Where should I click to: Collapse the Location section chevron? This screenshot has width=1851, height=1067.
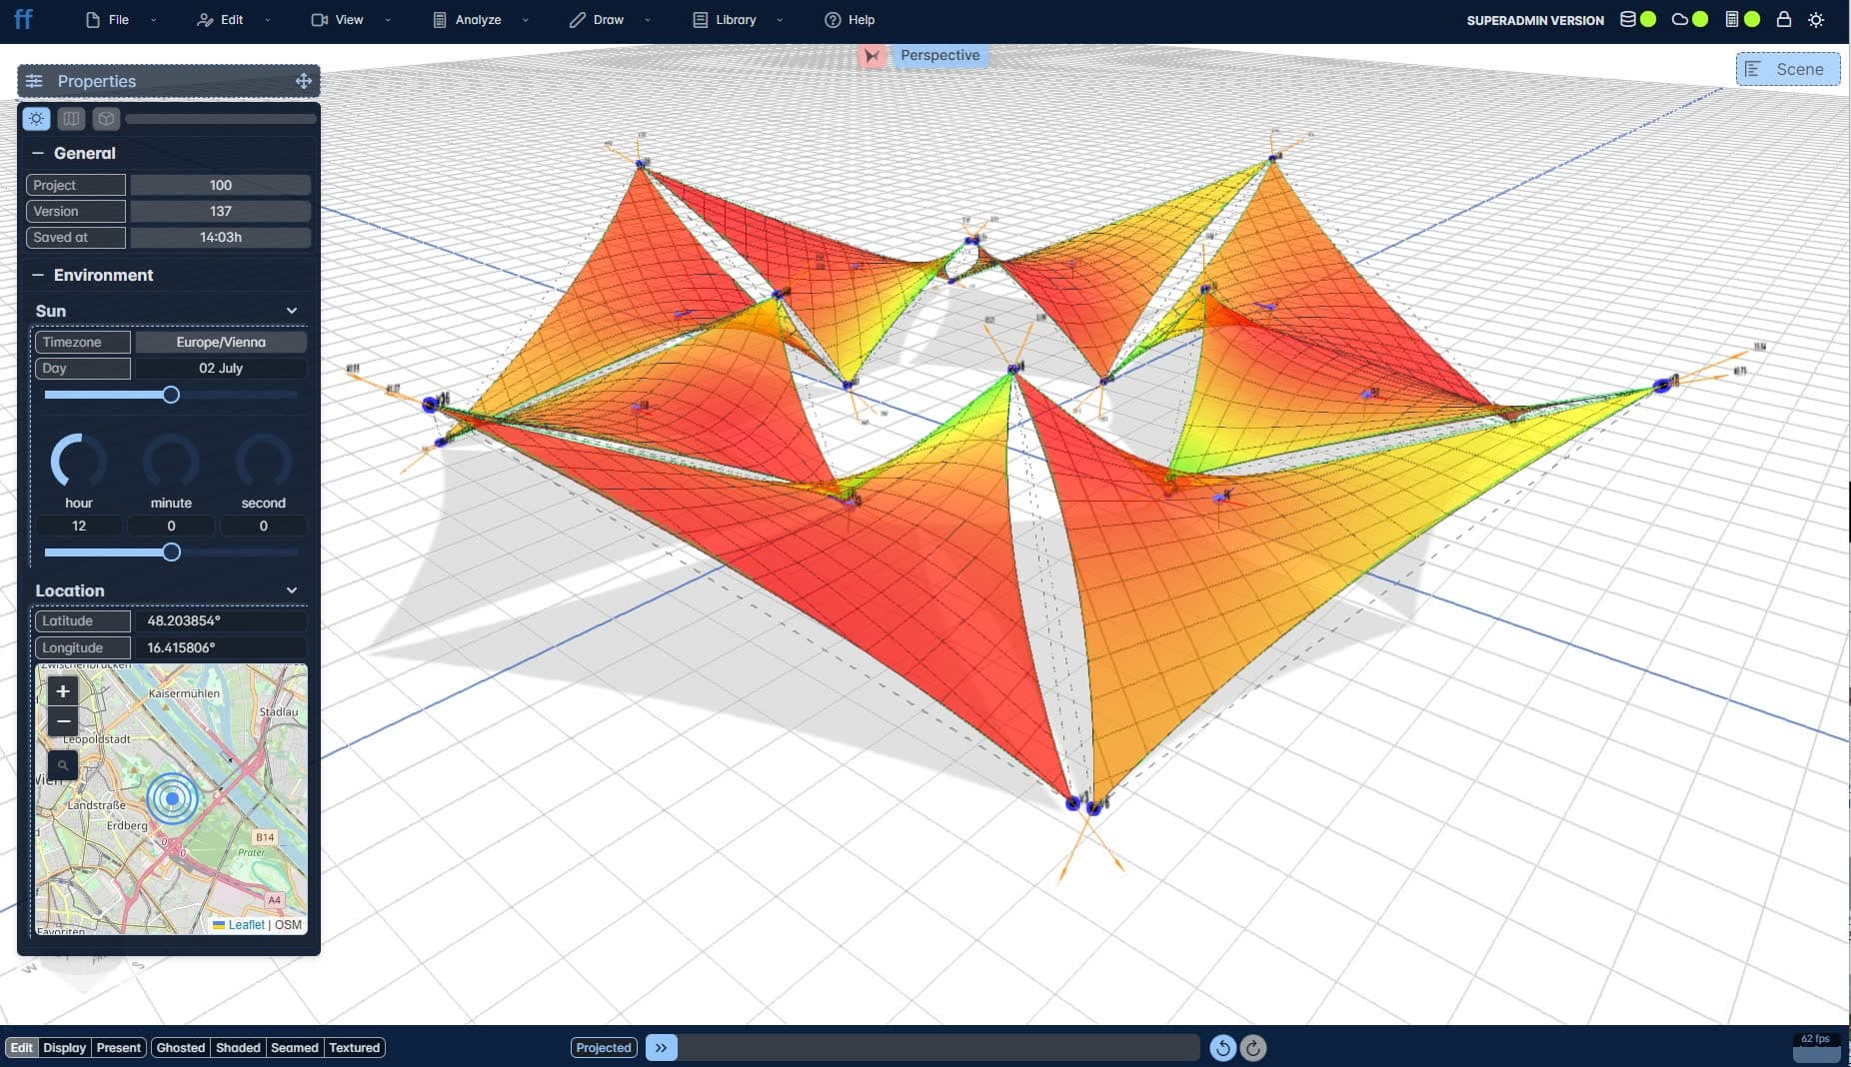(292, 590)
